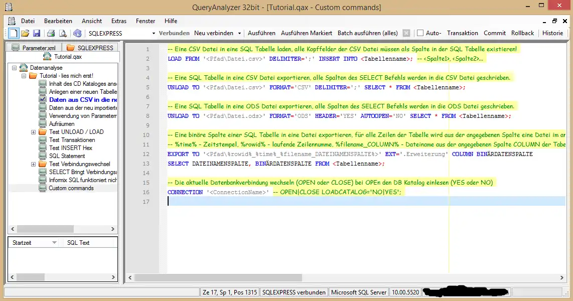
Task: Click the editor's empty line 17
Action: 366,201
